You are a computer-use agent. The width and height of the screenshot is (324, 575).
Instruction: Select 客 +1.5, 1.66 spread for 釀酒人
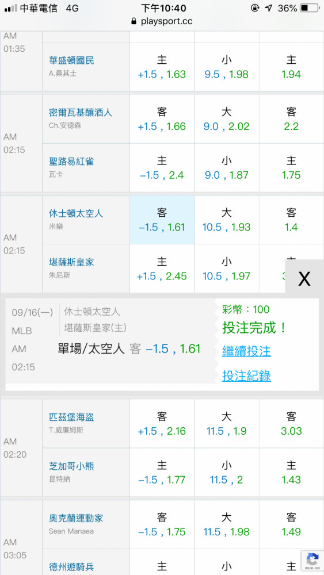click(162, 119)
